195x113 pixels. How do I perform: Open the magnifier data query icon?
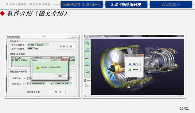pos(87,71)
